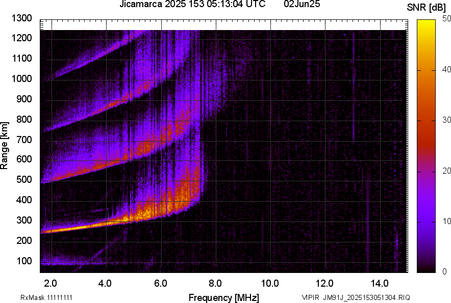The width and height of the screenshot is (451, 303).
Task: Click the 100 range tick label
Action: pos(24,261)
